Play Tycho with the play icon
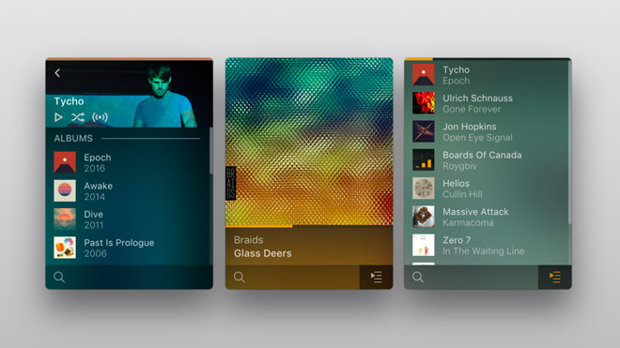The height and width of the screenshot is (348, 620). [x=58, y=117]
